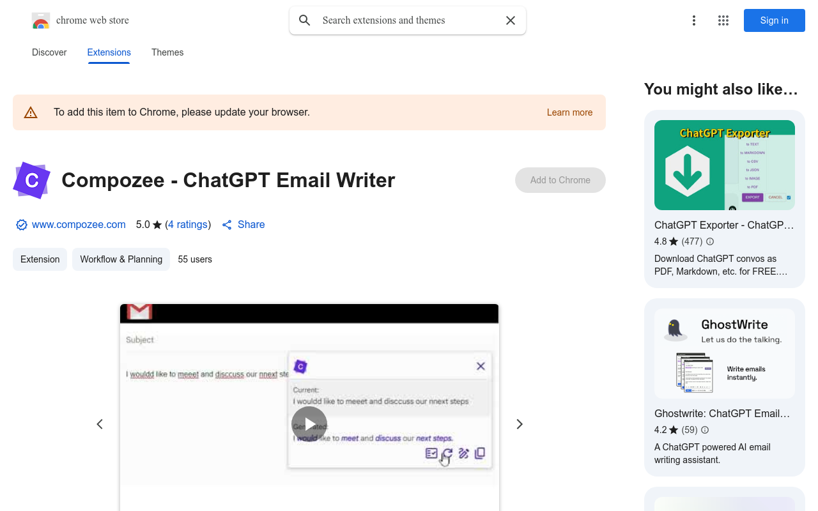Click the Compozee purple logo icon
This screenshot has width=818, height=511.
pyautogui.click(x=32, y=180)
